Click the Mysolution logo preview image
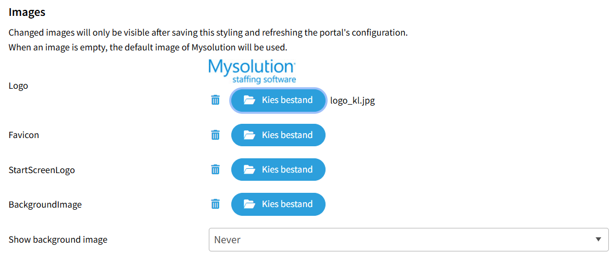This screenshot has width=616, height=258. [x=252, y=72]
